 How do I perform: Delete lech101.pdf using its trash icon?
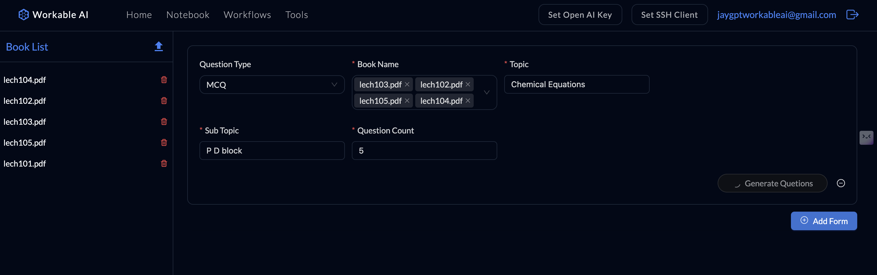point(164,164)
